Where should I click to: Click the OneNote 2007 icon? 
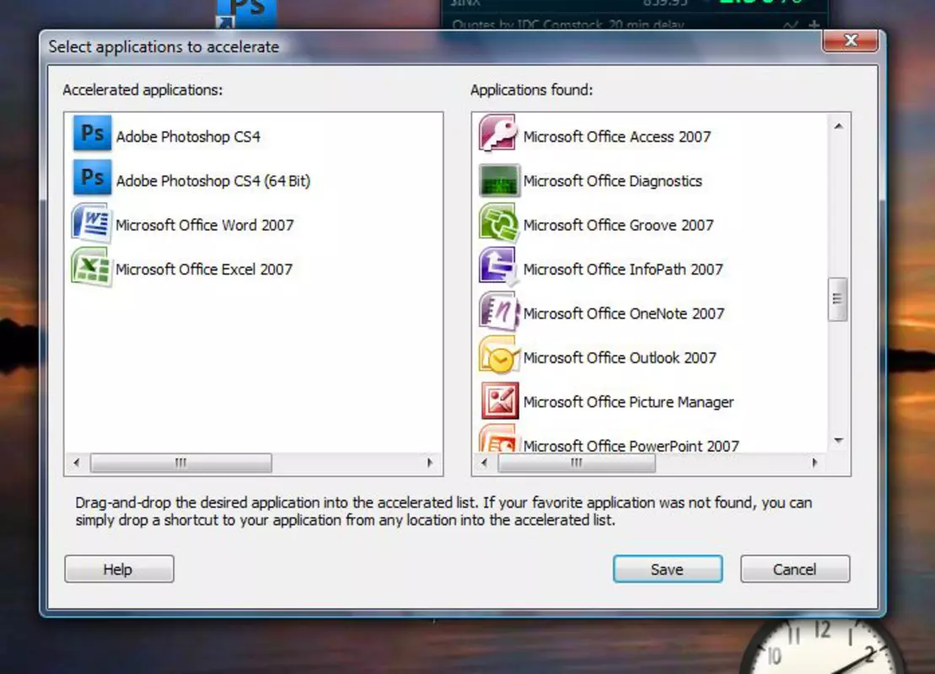tap(499, 311)
